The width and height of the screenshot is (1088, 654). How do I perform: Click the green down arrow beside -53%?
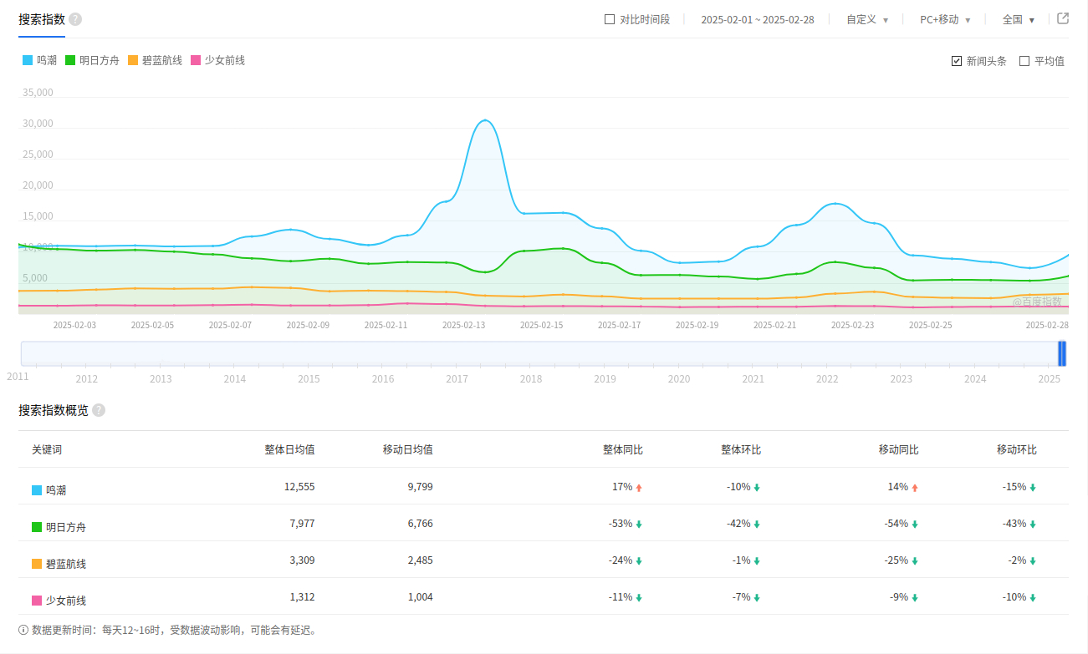tap(639, 525)
